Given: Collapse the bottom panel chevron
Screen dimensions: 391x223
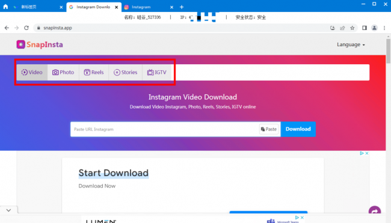Looking at the screenshot, I should (9, 210).
